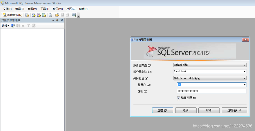Click the Filter funnel icon in Object Explorer
This screenshot has width=255, height=131.
(x=28, y=26)
